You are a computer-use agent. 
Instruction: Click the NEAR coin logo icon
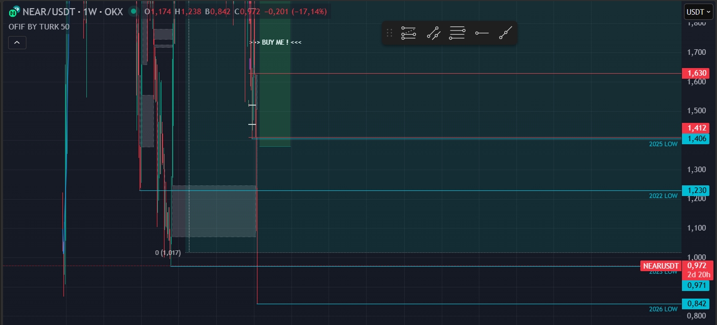(x=14, y=11)
